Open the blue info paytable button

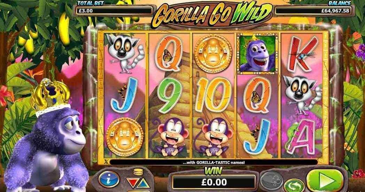tap(109, 179)
